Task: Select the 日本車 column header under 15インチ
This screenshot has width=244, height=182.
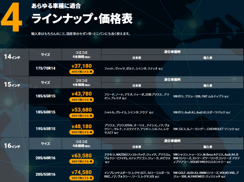Action: (137, 85)
